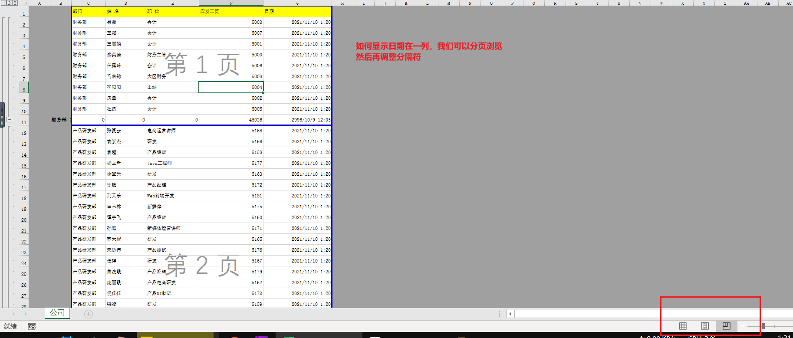Viewport: 793px width, 338px height.
Task: Click previous sheet navigation arrow
Action: (x=13, y=314)
